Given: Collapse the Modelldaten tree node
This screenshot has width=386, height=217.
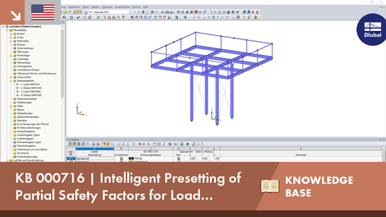Looking at the screenshot, I should 7,30.
